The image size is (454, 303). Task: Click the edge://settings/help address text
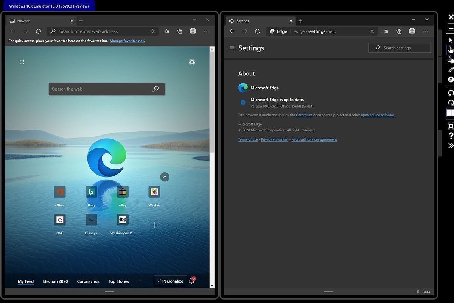click(x=315, y=31)
